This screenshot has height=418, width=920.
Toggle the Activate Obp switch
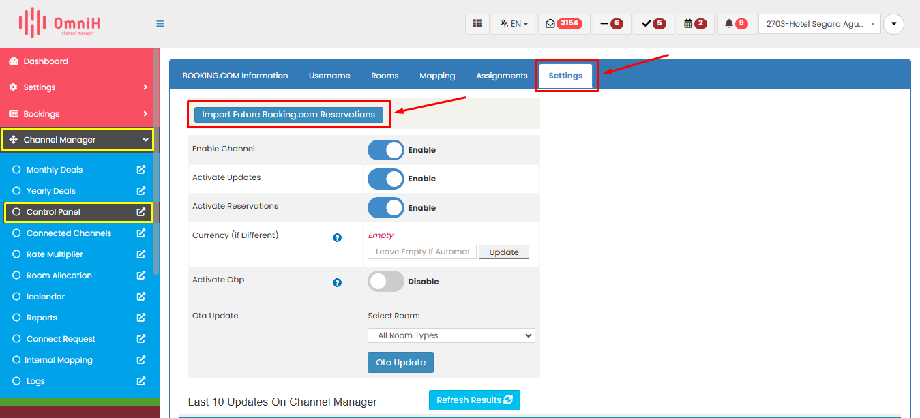(x=386, y=282)
